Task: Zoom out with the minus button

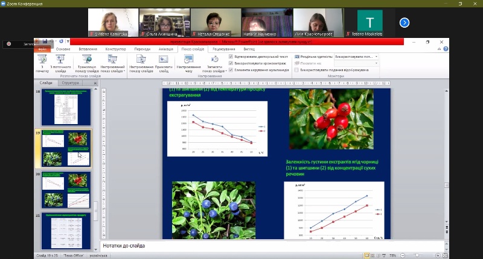Action: coord(402,255)
